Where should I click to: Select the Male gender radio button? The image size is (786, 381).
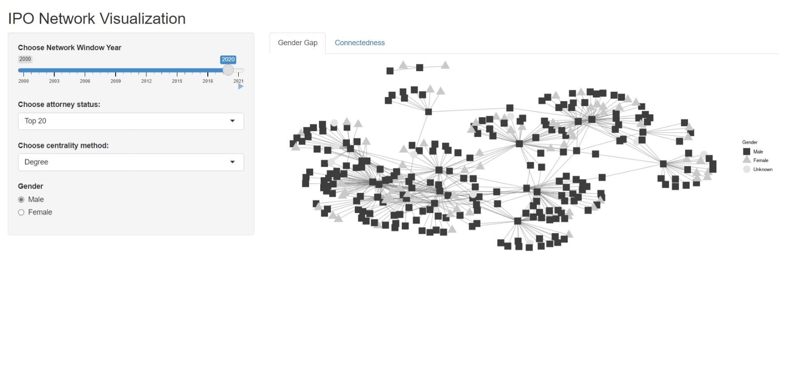click(x=21, y=199)
